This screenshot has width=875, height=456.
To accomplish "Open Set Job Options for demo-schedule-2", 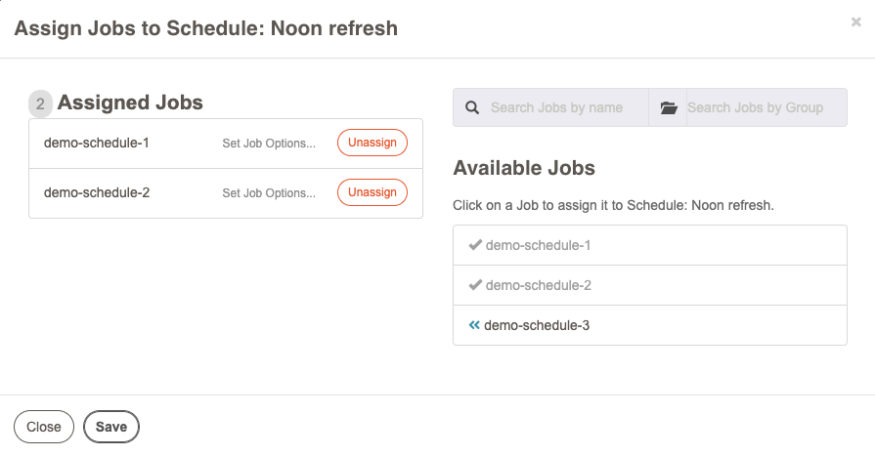I will click(269, 193).
